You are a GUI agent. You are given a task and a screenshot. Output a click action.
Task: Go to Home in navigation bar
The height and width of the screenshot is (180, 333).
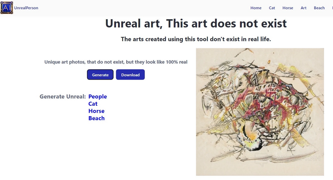pos(256,8)
